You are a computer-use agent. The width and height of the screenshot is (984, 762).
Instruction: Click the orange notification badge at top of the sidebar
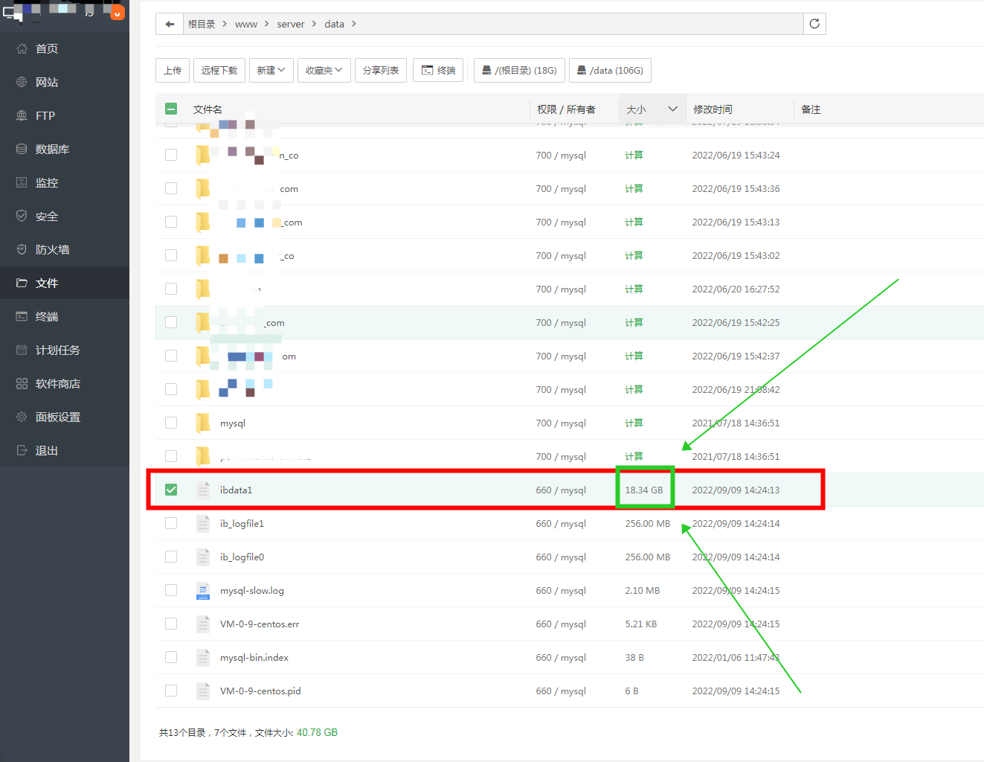pos(118,13)
